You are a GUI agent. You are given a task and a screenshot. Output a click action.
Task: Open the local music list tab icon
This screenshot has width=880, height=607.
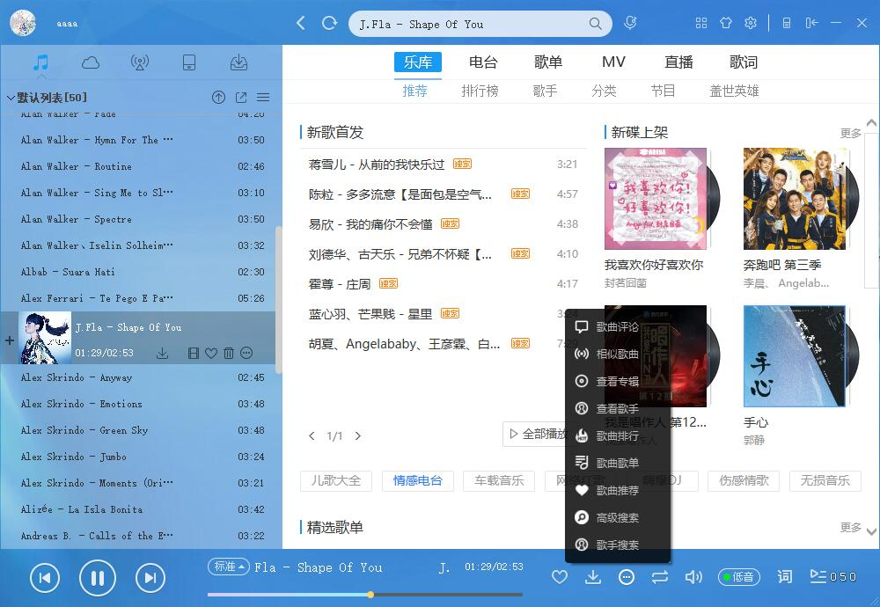click(40, 62)
